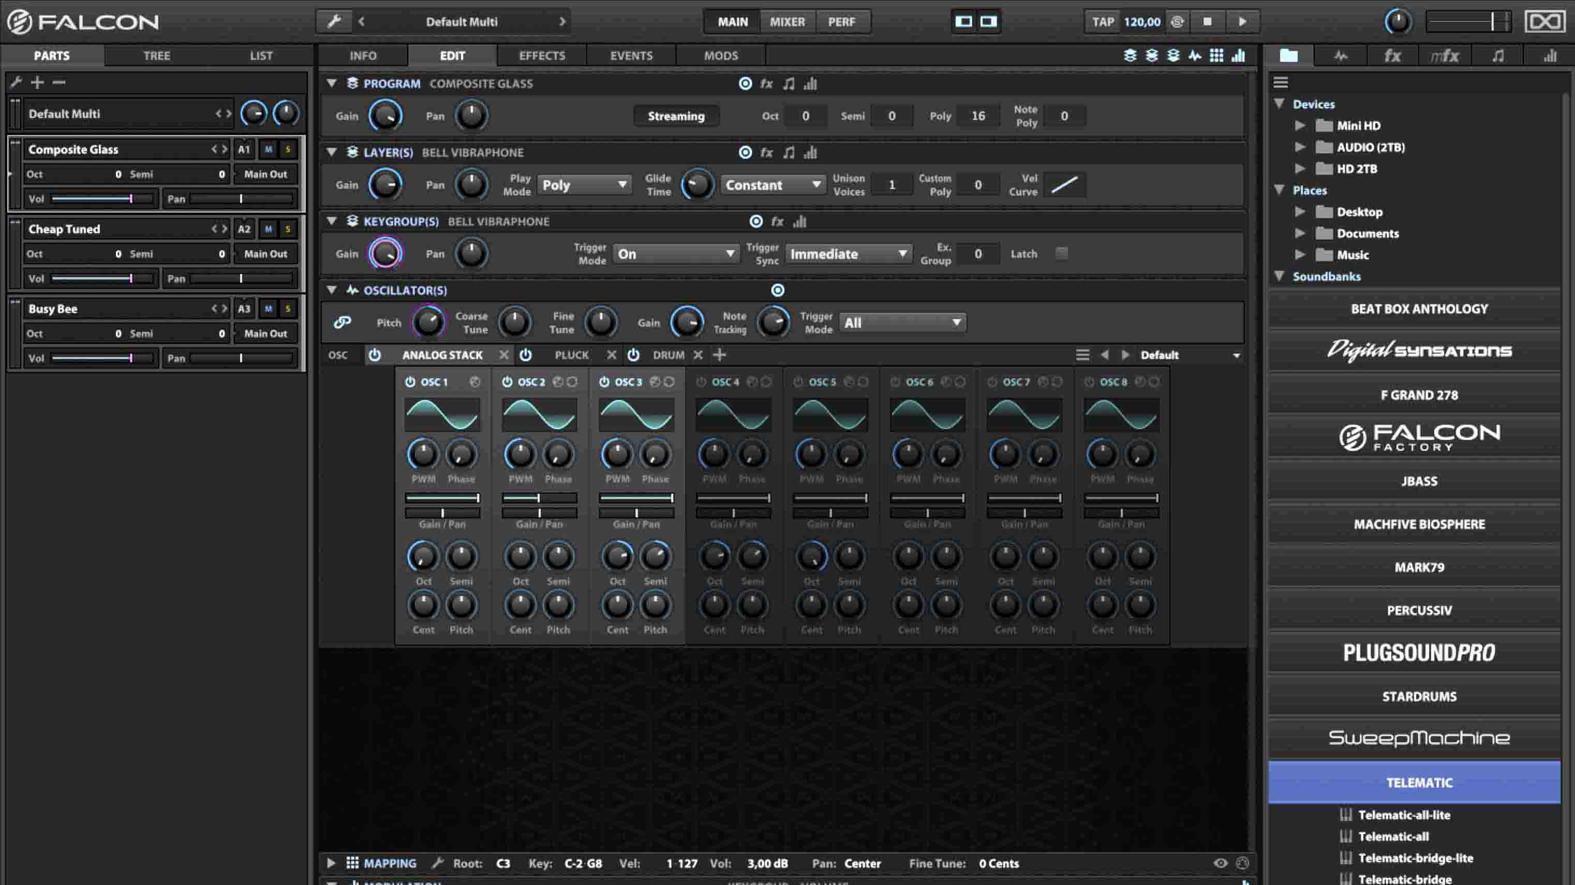Adjust Busy Bee Pan slider

(241, 358)
